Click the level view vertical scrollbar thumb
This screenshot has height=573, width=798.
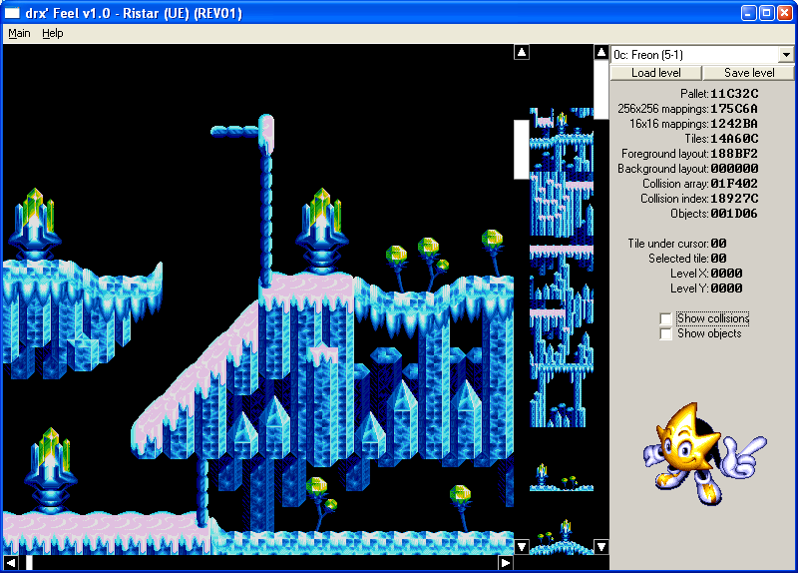click(x=522, y=150)
